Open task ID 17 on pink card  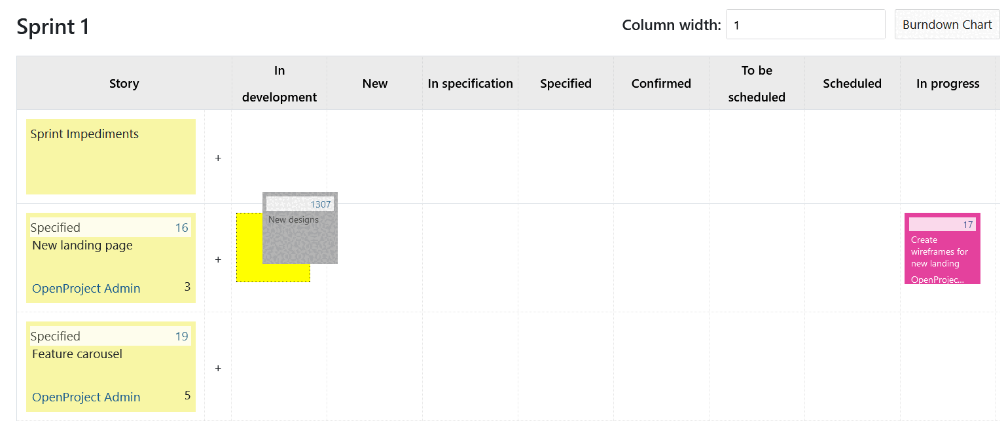(967, 225)
